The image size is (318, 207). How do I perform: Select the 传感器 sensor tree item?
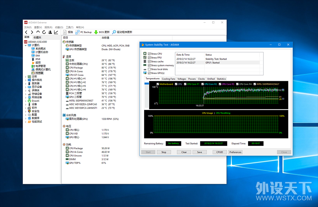tap(37, 73)
